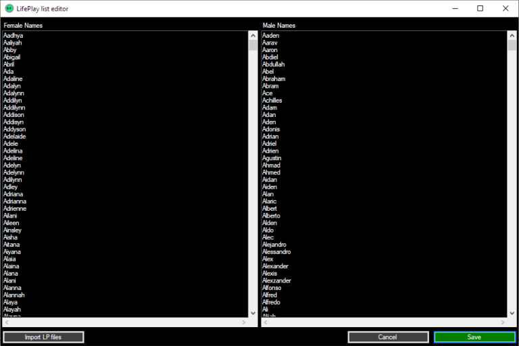This screenshot has width=519, height=346.
Task: Click right arrow of Female Names horizontal scrollbar
Action: pos(244,322)
